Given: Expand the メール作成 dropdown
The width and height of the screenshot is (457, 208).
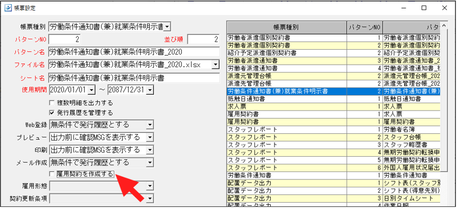Looking at the screenshot, I should click(150, 162).
